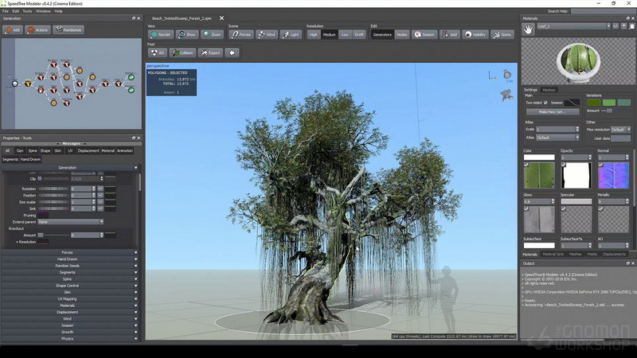Viewport: 637px width, 358px height.
Task: Click the Gizmo edit button
Action: point(502,34)
